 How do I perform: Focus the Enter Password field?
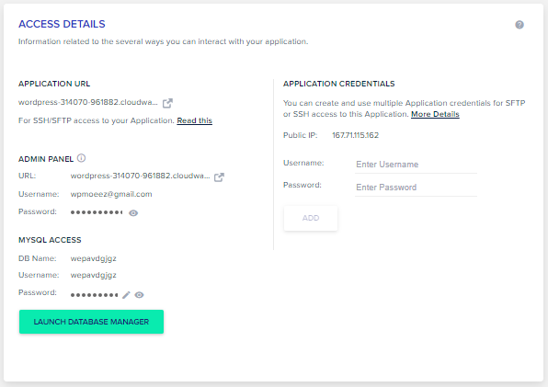click(x=416, y=188)
